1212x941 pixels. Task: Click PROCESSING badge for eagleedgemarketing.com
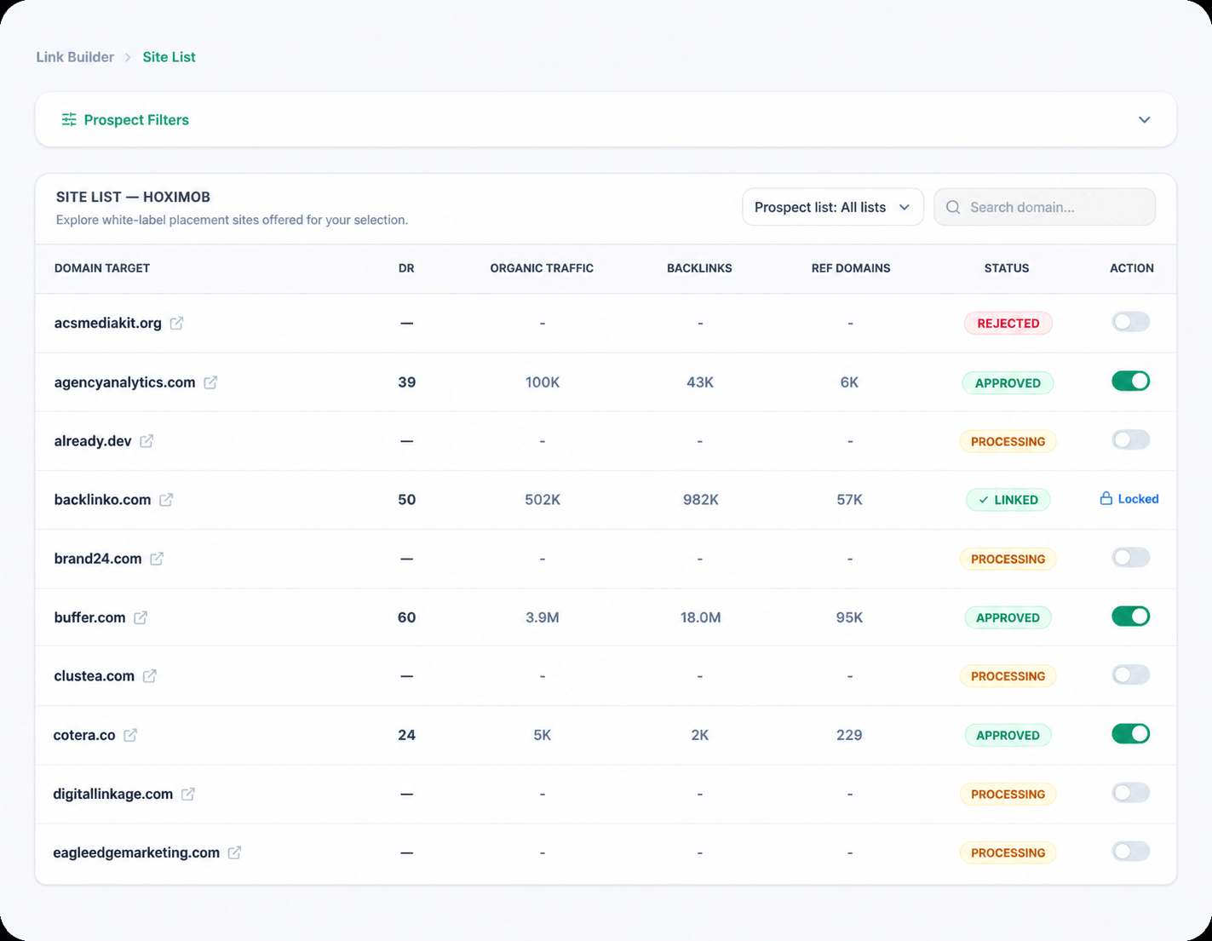point(1008,852)
